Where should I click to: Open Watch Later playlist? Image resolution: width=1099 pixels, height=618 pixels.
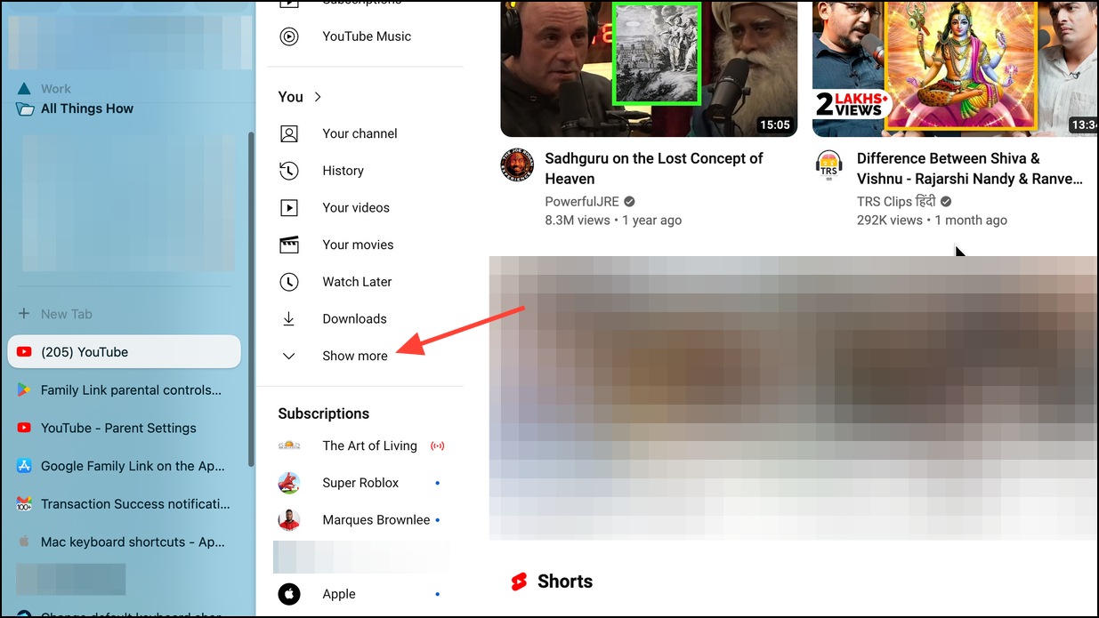357,282
